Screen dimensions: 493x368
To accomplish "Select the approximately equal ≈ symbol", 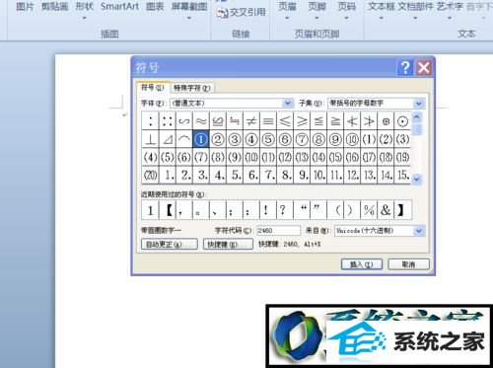I will point(201,121).
